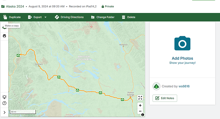220x119 pixels.
Task: Select the waypoint marker nearest Prince George
Action: [x=122, y=100]
